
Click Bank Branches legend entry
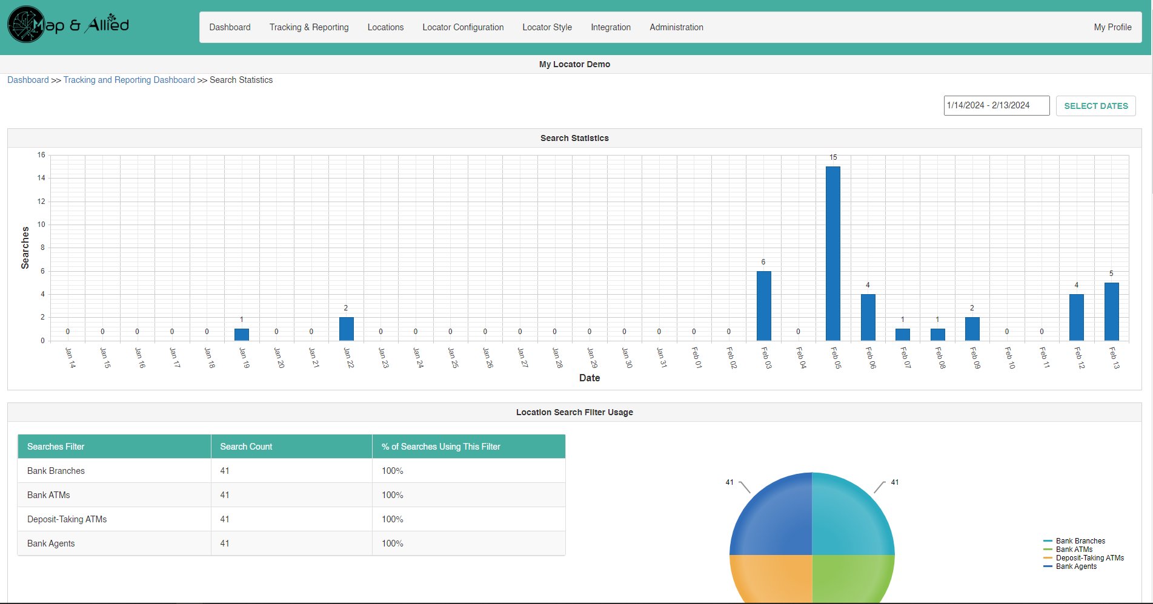pos(1074,541)
